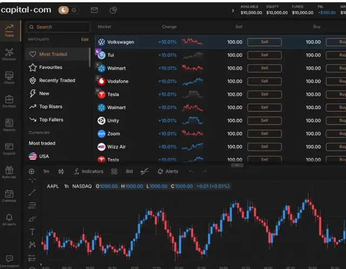Open 1m timeframe dropdown
The height and width of the screenshot is (269, 346).
pyautogui.click(x=46, y=171)
